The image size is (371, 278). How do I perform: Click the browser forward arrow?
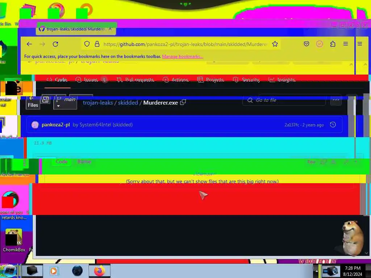[x=42, y=44]
